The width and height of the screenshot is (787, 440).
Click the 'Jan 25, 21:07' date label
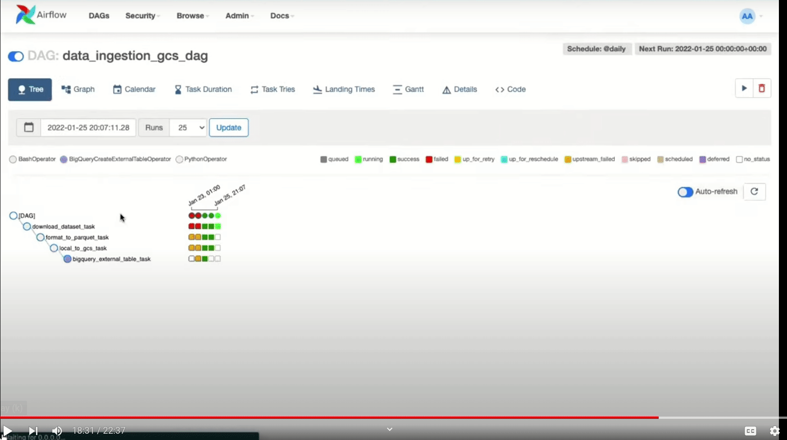(230, 195)
